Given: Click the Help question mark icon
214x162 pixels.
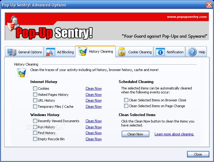Looking at the screenshot, I should [x=192, y=52].
